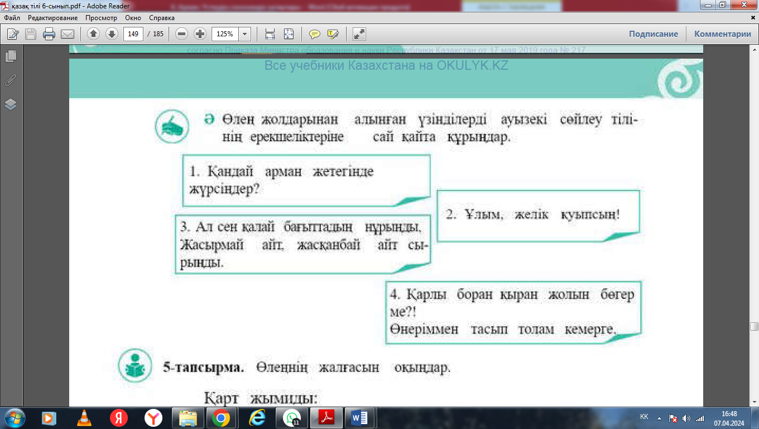Click the fit one full page icon
The image size is (759, 429).
[289, 34]
